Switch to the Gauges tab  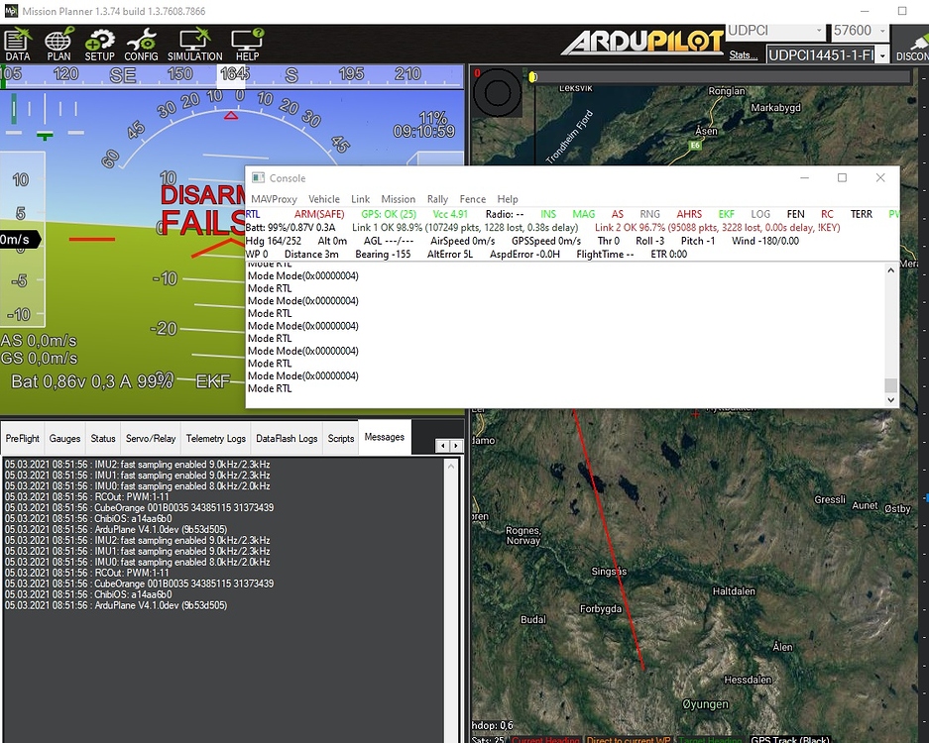click(64, 438)
